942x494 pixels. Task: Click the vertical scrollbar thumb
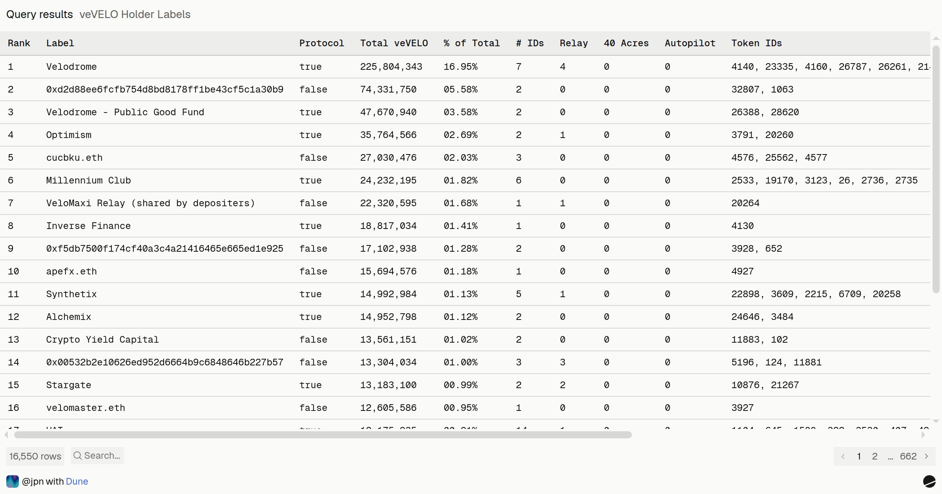click(x=936, y=169)
